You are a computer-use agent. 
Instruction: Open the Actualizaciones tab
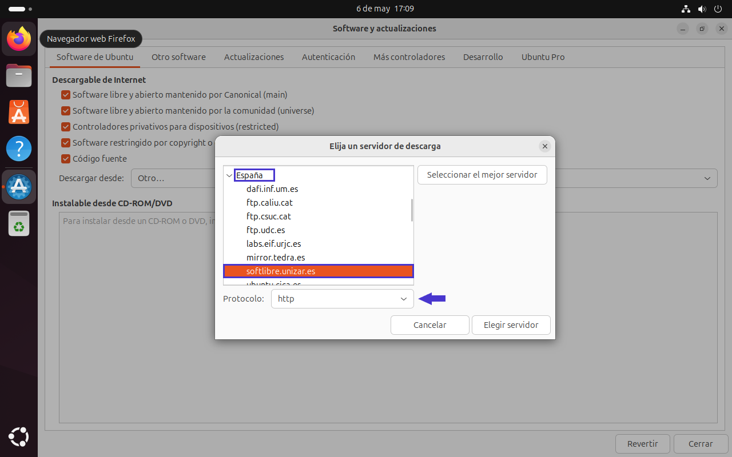click(254, 57)
